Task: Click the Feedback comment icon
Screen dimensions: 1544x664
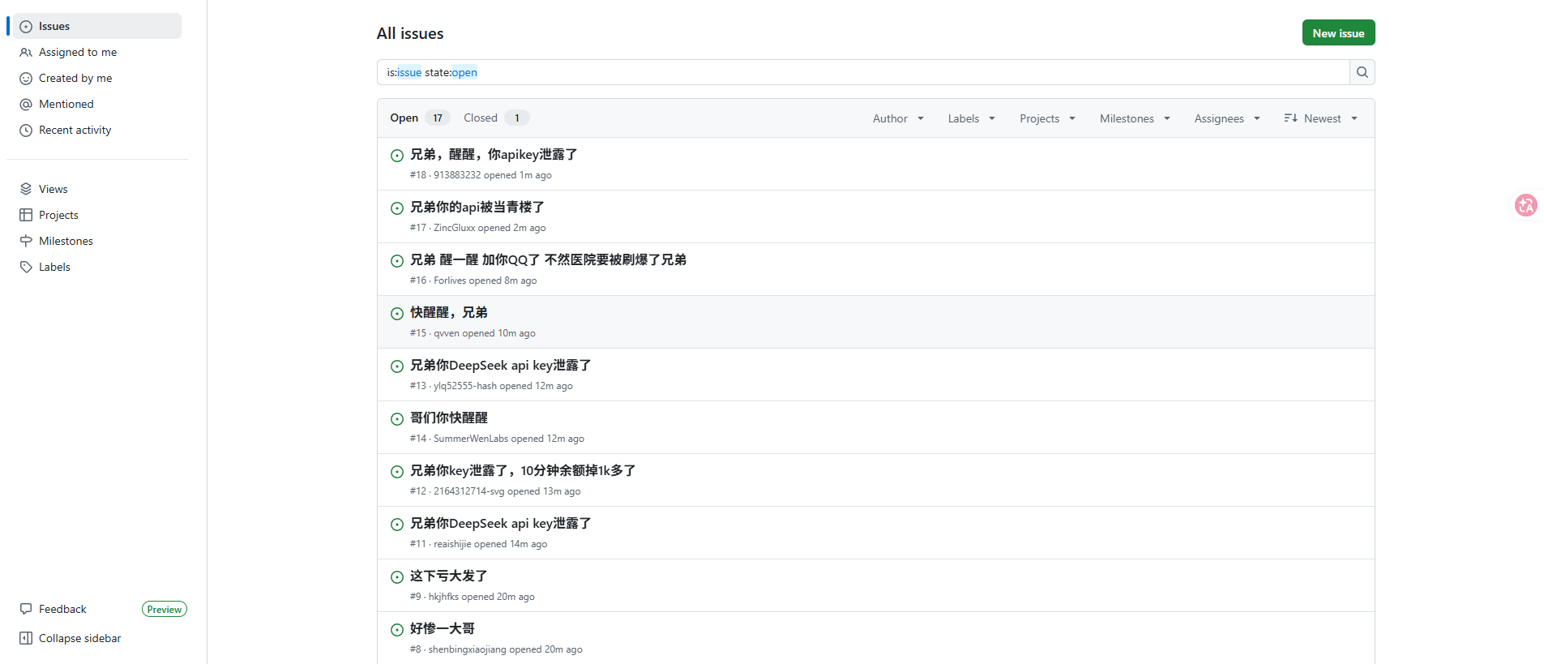Action: pyautogui.click(x=26, y=609)
